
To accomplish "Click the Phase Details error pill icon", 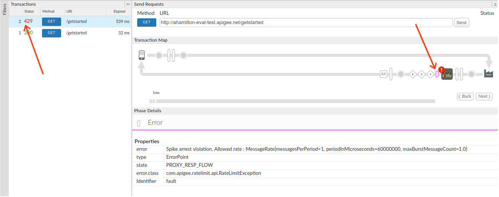I will point(139,123).
